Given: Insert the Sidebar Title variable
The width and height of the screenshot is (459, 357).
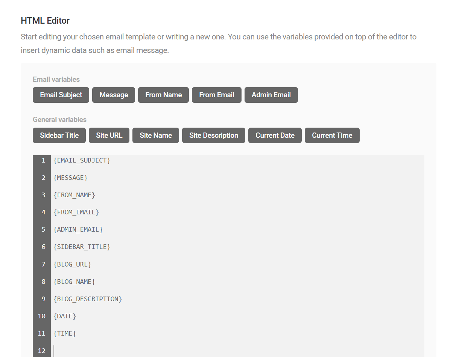Looking at the screenshot, I should coord(59,135).
